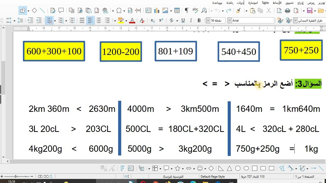Toggle Subscript x₂ button
This screenshot has height=183, width=326.
click(153, 21)
